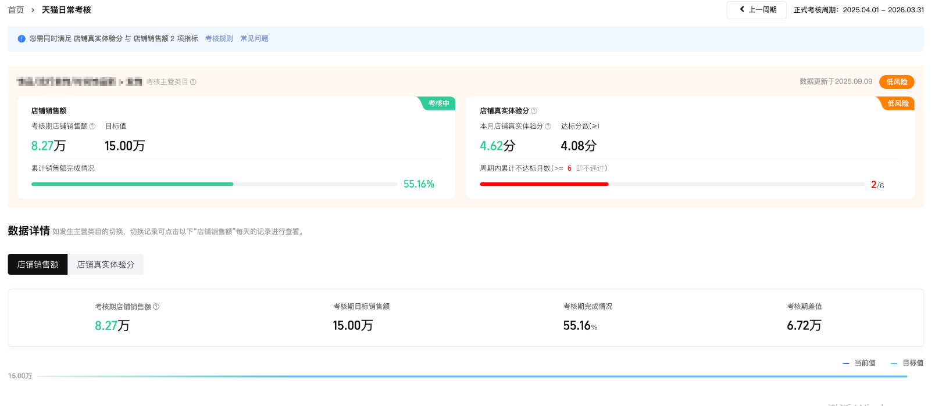Switch to the 店铺真实体验分 tab

pyautogui.click(x=105, y=264)
